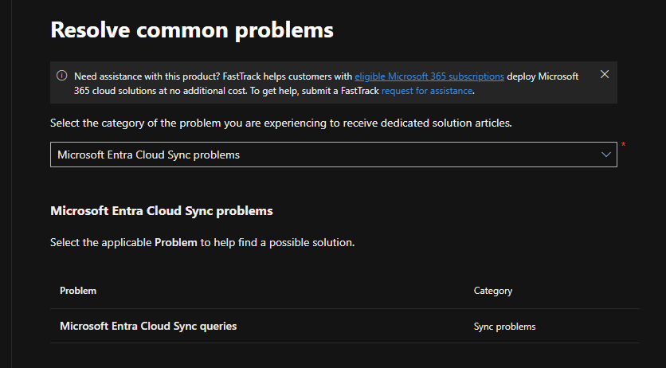Select Microsoft Entra Cloud Sync queries problem
The image size is (666, 368).
(148, 326)
